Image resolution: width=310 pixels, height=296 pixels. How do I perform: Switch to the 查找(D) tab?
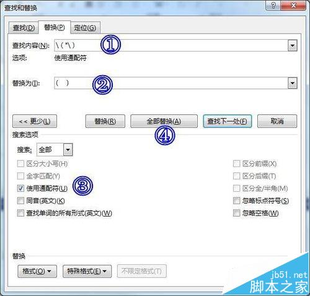tap(24, 28)
